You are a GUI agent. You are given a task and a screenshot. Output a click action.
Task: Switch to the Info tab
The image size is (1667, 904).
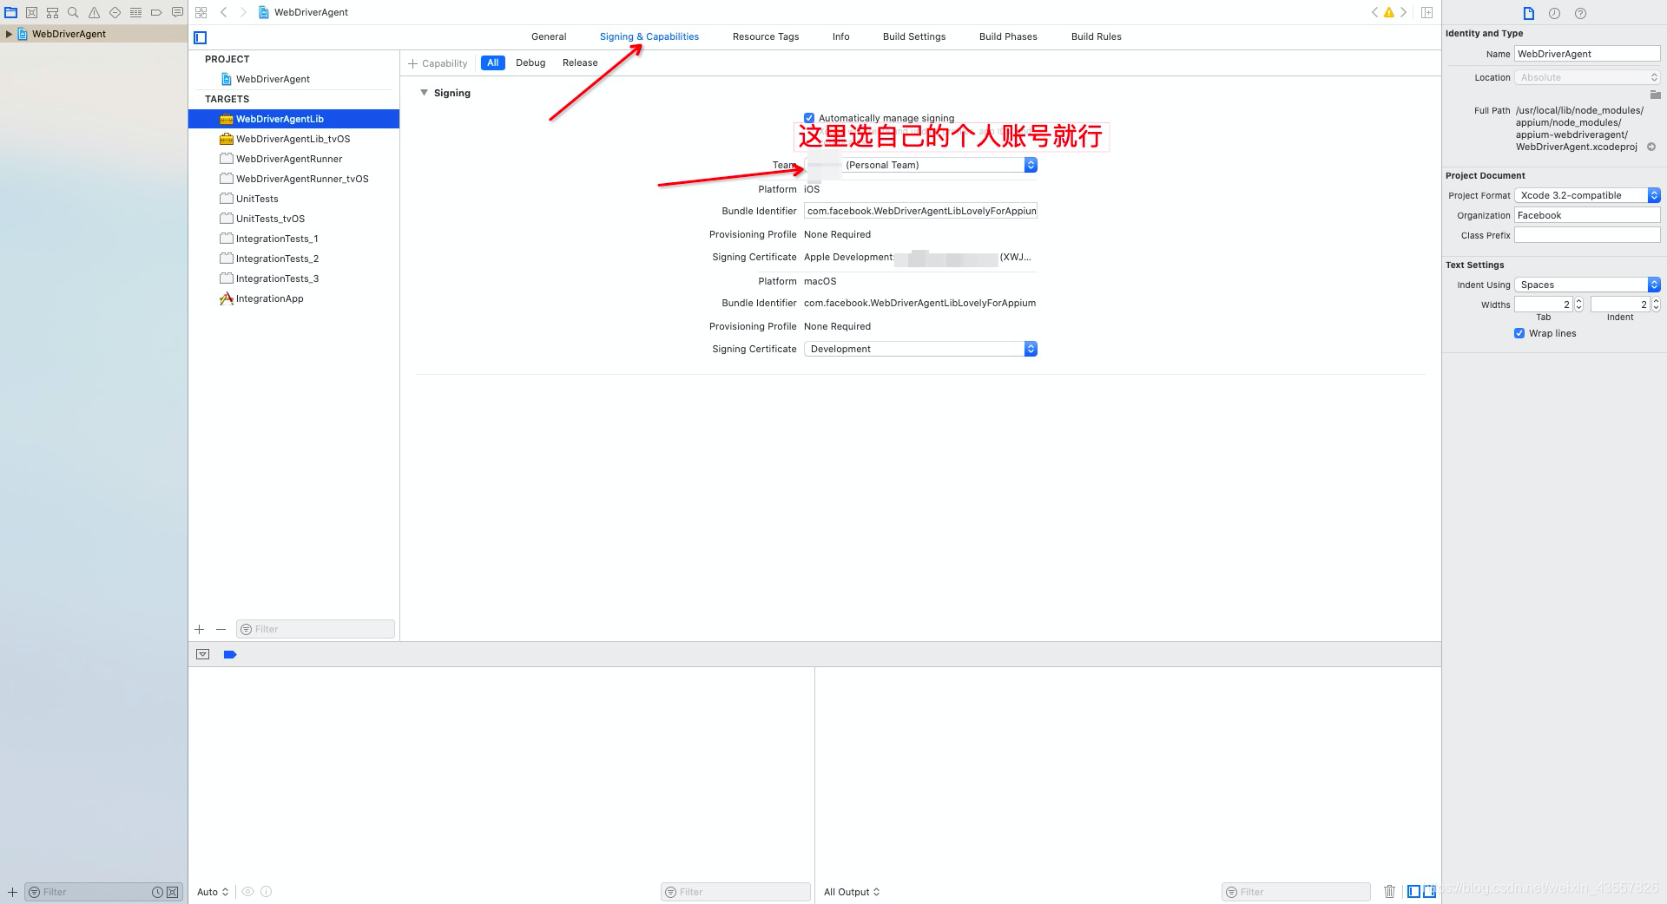tap(840, 36)
